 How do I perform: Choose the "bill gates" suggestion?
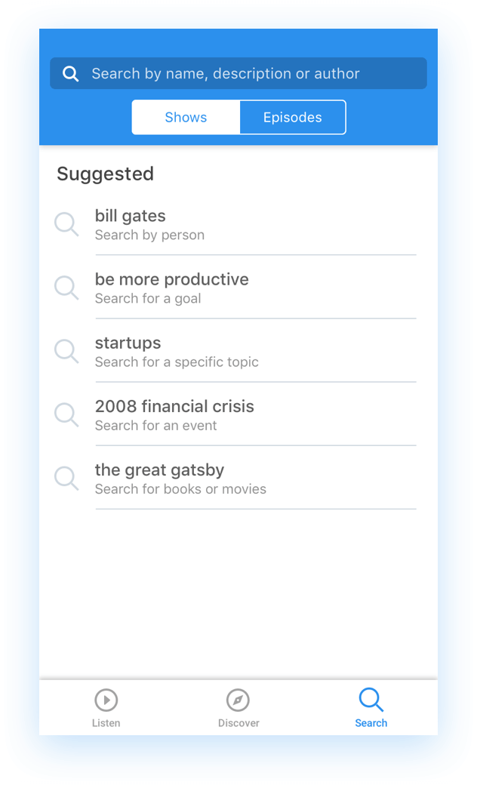tap(130, 216)
